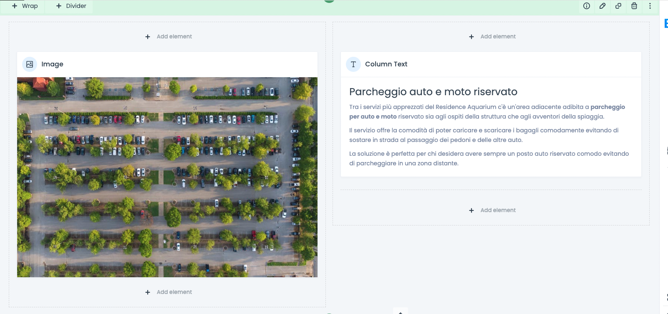Open the three-dot more options menu

(x=650, y=6)
